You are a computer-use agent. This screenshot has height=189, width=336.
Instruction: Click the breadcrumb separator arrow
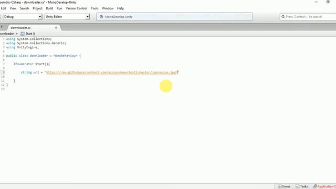pyautogui.click(x=17, y=34)
